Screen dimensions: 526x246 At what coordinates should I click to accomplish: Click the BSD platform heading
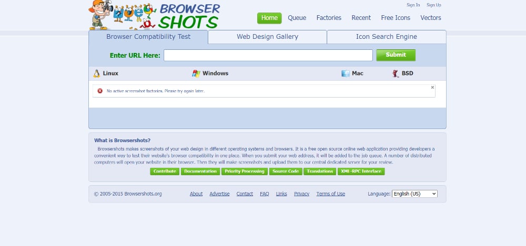click(407, 73)
